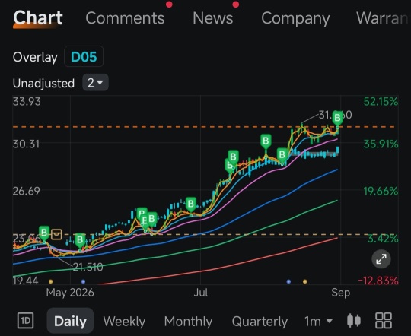
Task: Open the candlestick chart style icon
Action: 354,321
